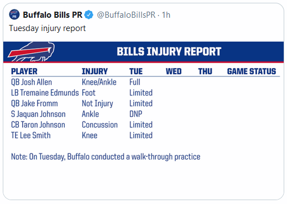Open the @BuffaloBillsPR handle link
The height and width of the screenshot is (204, 287).
click(x=126, y=15)
